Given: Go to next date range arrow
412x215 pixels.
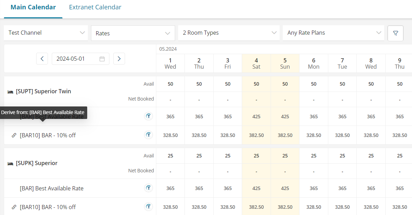Looking at the screenshot, I should [x=119, y=59].
